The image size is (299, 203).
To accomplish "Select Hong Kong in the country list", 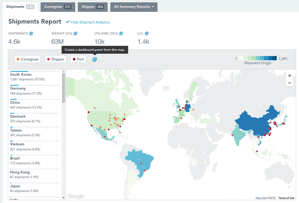I will click(35, 175).
